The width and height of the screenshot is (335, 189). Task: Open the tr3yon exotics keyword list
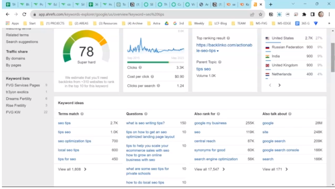coord(17,92)
